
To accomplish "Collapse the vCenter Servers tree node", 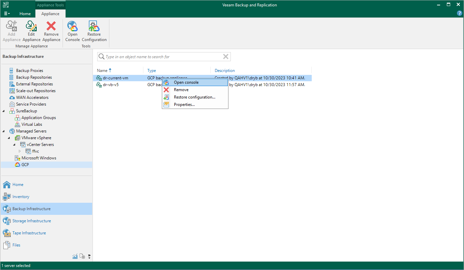I will tap(14, 145).
